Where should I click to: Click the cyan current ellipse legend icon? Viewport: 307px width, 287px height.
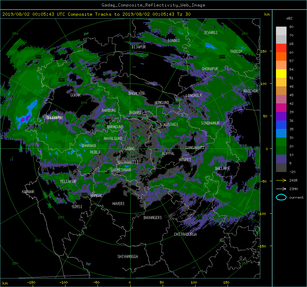coord(281,197)
